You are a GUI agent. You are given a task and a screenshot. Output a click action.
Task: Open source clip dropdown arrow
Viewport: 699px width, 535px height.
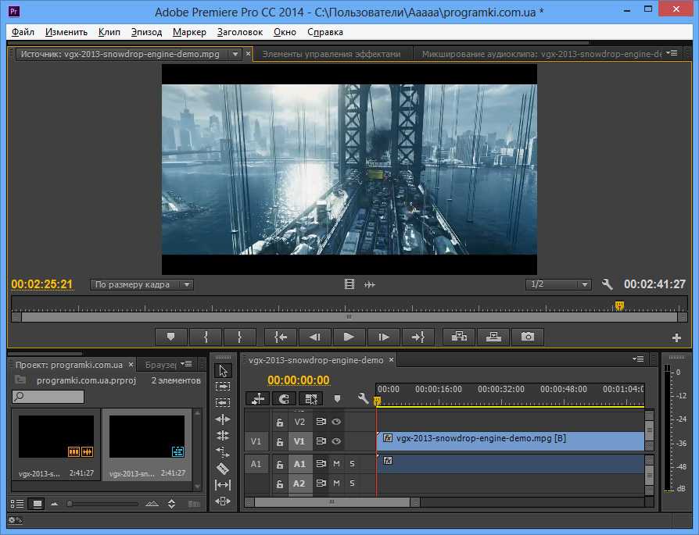235,55
